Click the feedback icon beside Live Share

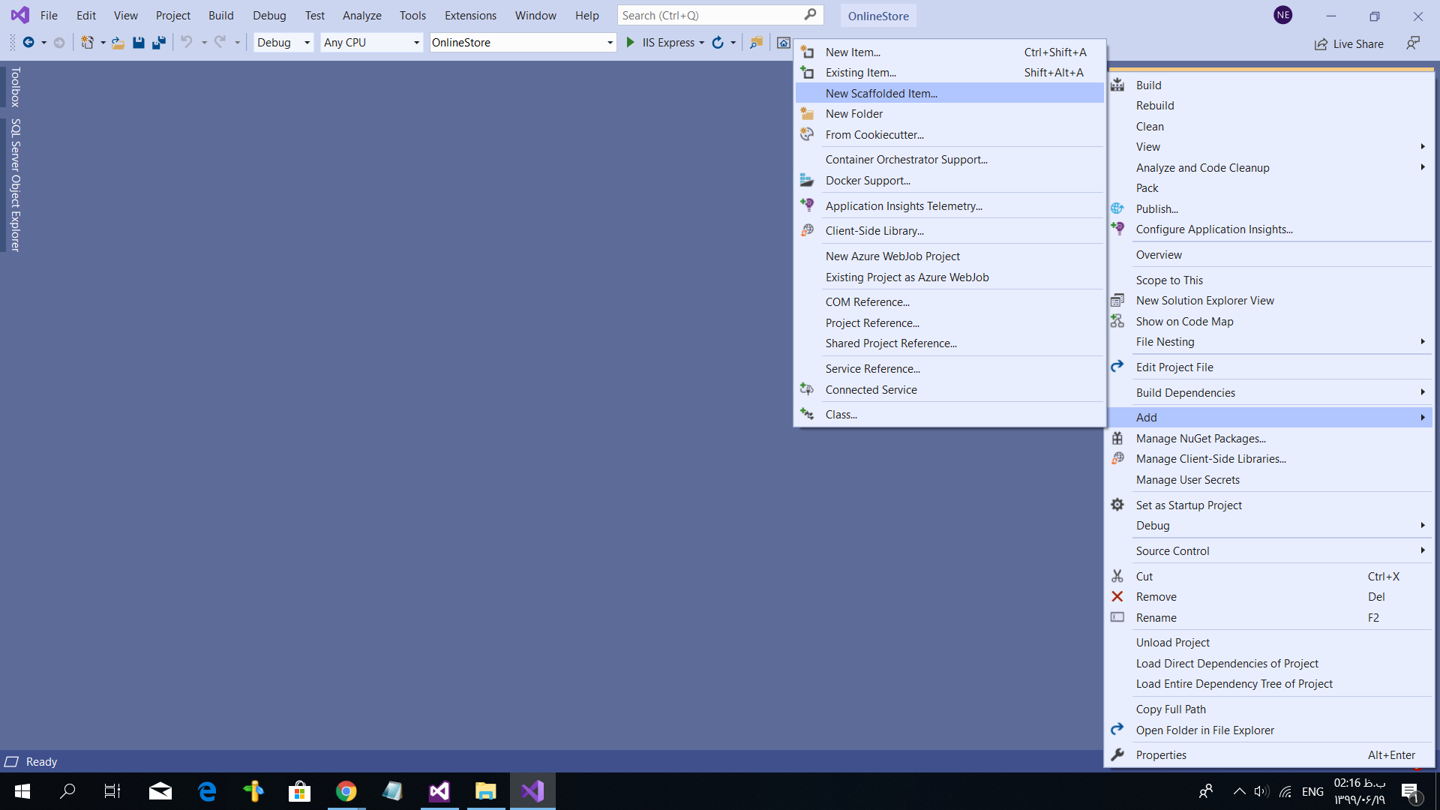pyautogui.click(x=1413, y=43)
